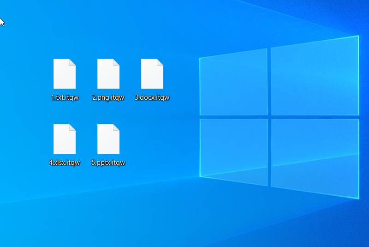This screenshot has width=369, height=247.
Task: Click the folded corner of the 3.docx.itqw icon
Action: click(160, 62)
